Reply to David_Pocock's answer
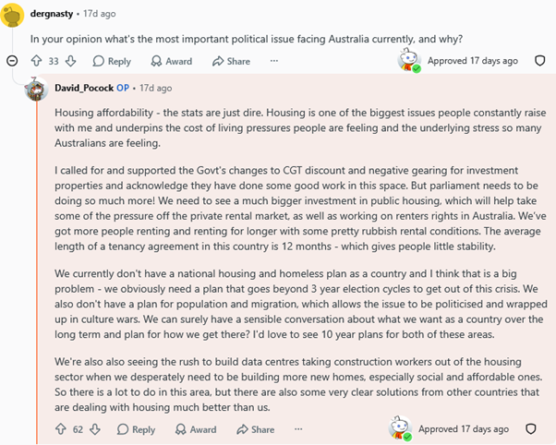Screen dimensions: 556x445 point(136,429)
